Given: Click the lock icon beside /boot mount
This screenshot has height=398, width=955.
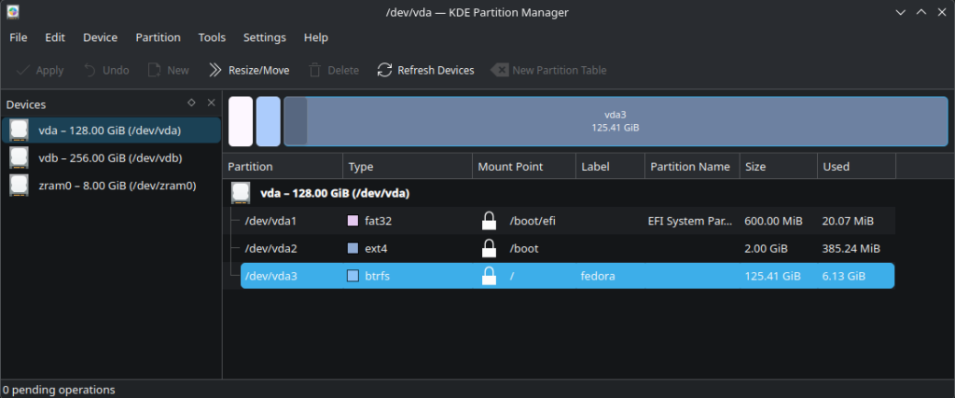Looking at the screenshot, I should click(489, 248).
